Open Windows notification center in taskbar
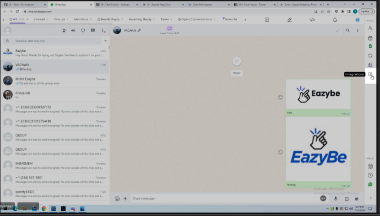This screenshot has width=380, height=216. click(x=370, y=208)
